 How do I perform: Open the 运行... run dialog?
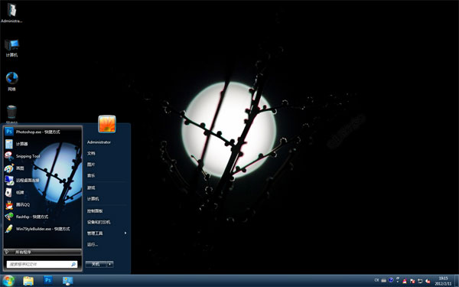[93, 244]
